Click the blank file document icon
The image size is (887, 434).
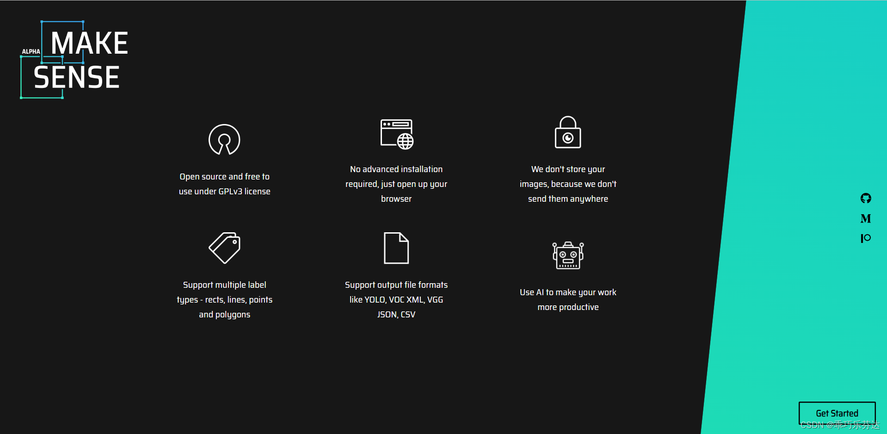(x=396, y=248)
